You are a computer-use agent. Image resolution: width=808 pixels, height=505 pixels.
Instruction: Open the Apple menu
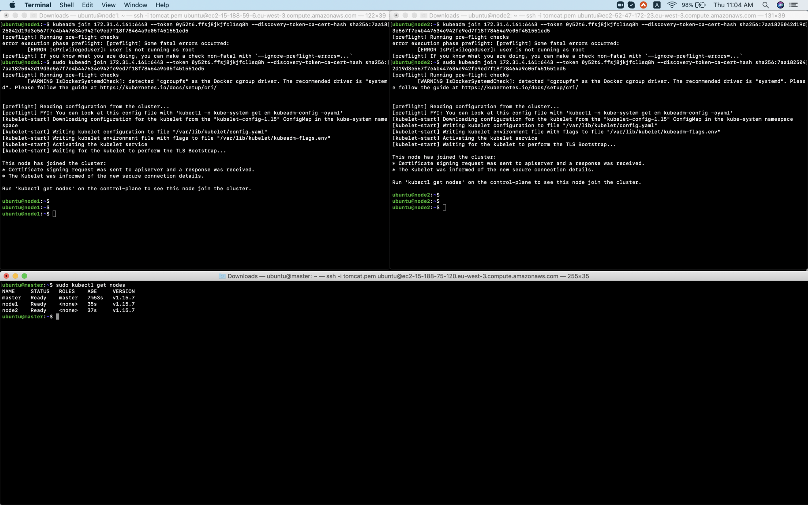(12, 5)
